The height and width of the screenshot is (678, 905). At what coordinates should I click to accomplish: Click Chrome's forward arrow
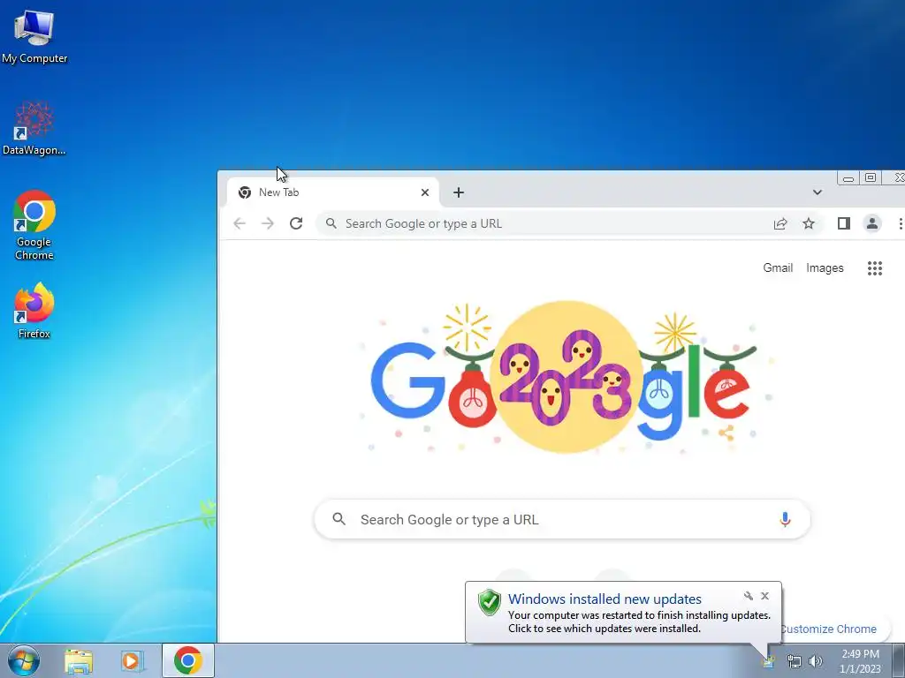click(x=268, y=223)
